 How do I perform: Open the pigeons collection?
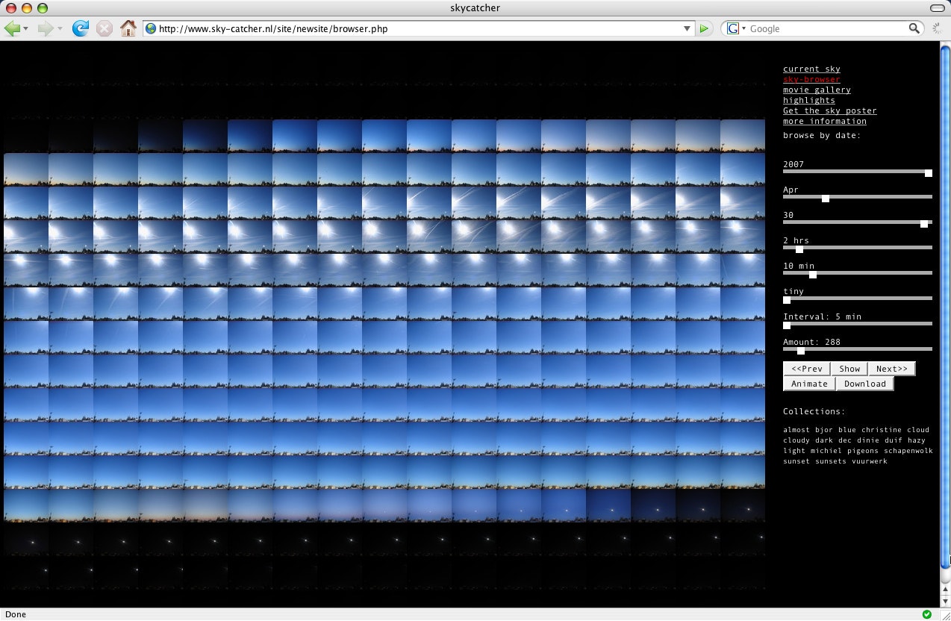click(x=862, y=451)
